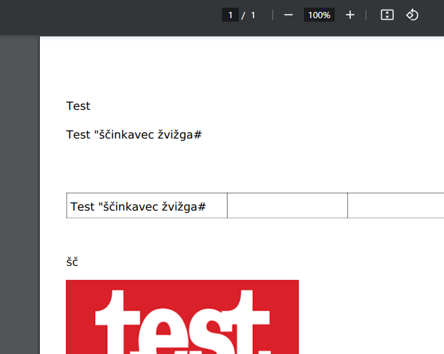The image size is (444, 354).
Task: Select the 100% zoom level field
Action: coord(319,15)
